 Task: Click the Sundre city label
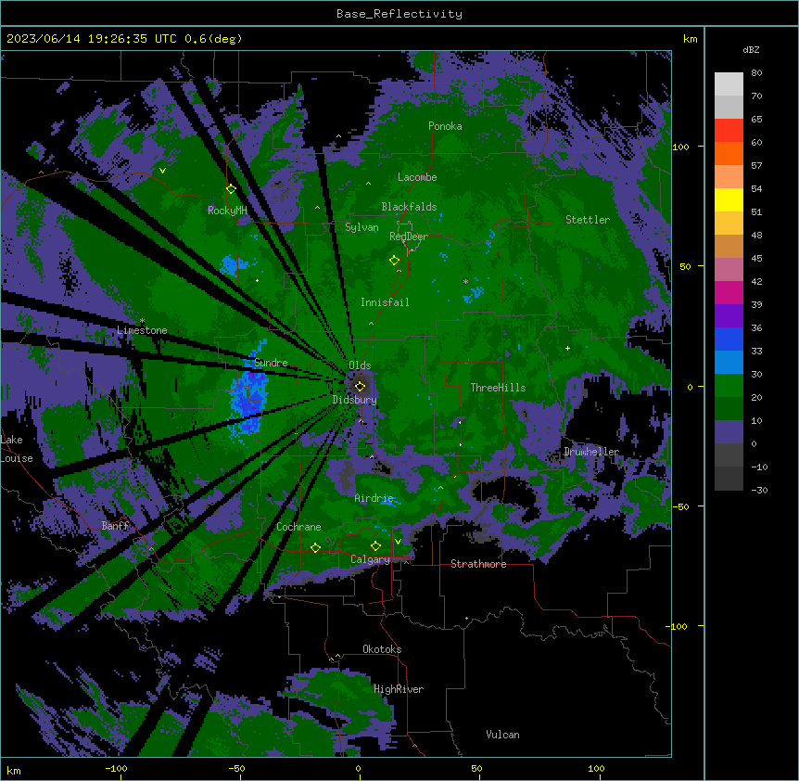tap(271, 363)
